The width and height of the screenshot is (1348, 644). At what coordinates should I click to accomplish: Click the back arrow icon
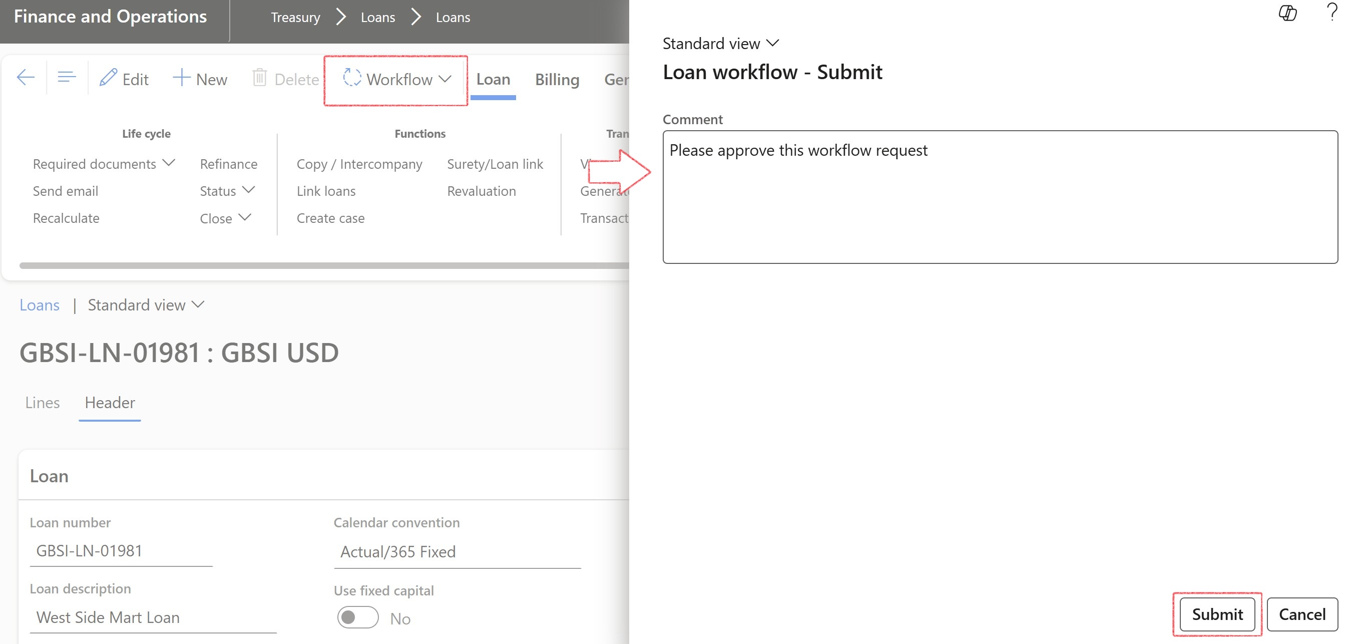pyautogui.click(x=26, y=79)
